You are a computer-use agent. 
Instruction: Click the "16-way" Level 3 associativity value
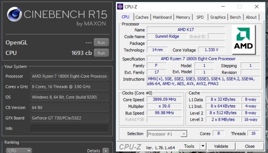251,119
